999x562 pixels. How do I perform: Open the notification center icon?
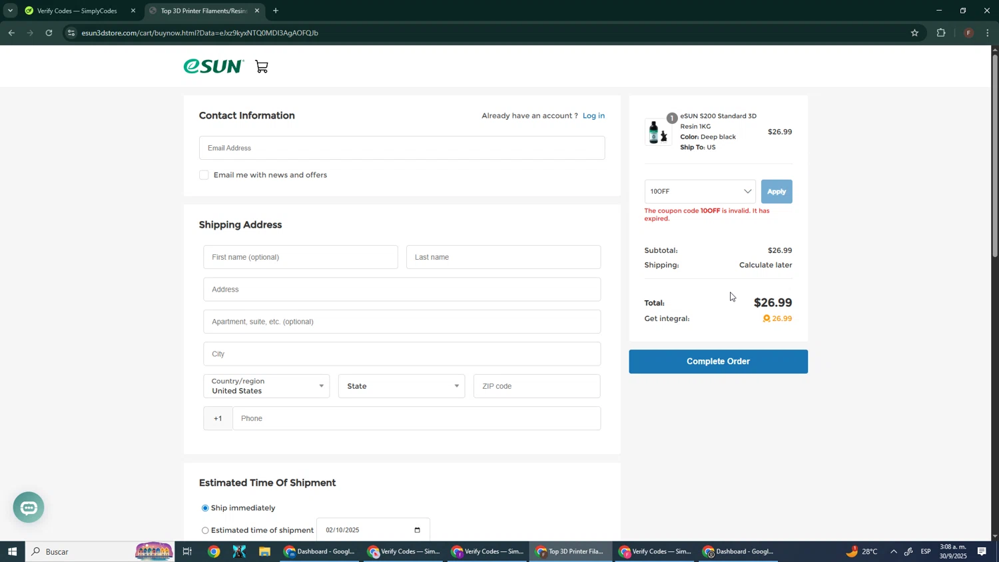[982, 551]
